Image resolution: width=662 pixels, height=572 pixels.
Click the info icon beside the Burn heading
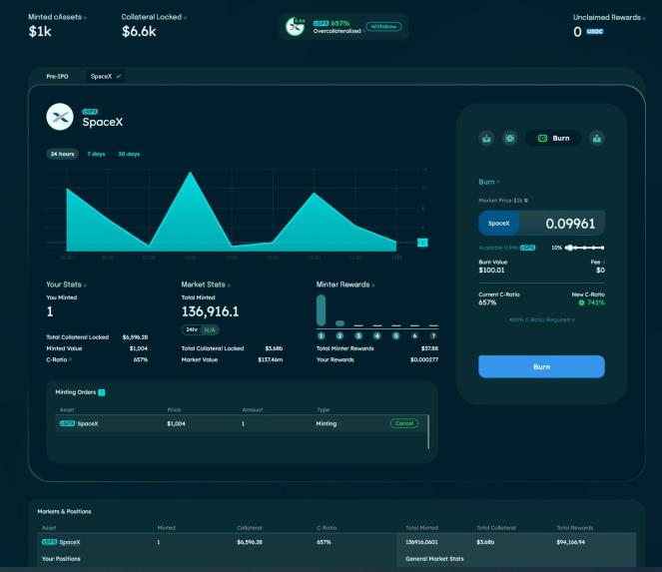(x=498, y=182)
